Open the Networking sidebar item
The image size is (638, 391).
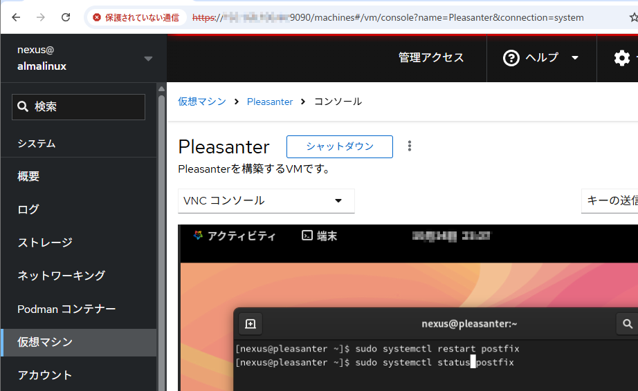tap(61, 276)
